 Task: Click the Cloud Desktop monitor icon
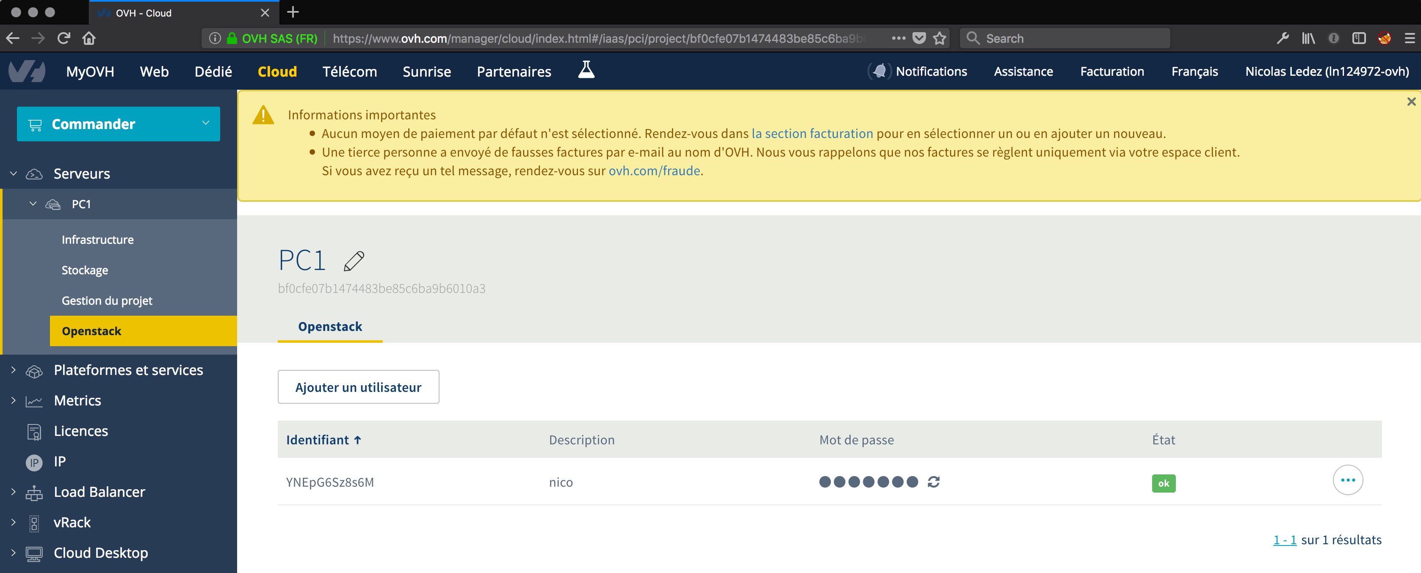tap(34, 554)
